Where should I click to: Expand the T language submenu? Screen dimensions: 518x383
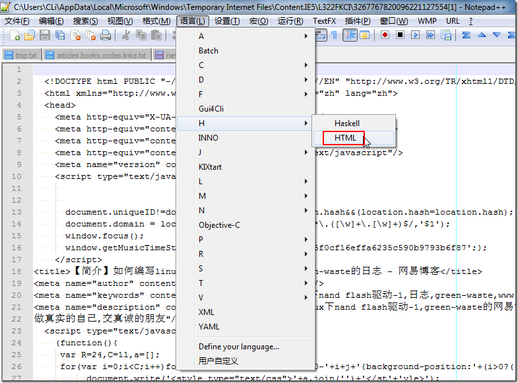[x=245, y=283]
